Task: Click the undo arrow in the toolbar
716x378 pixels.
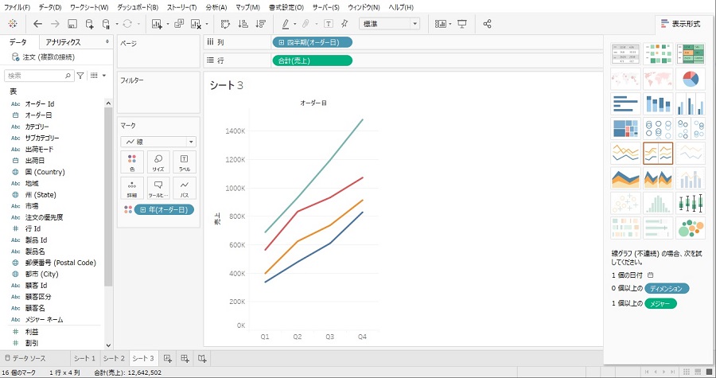Action: point(37,24)
